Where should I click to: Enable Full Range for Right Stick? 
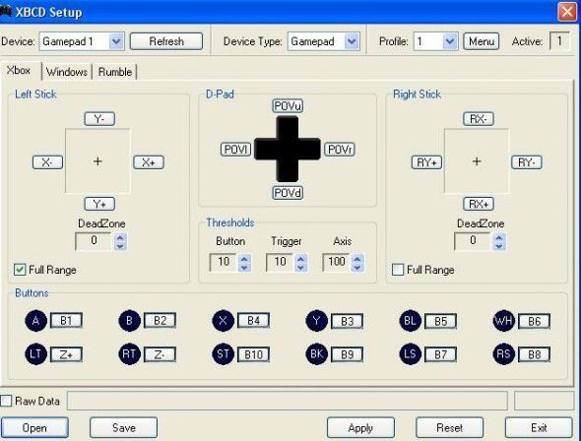coord(398,270)
